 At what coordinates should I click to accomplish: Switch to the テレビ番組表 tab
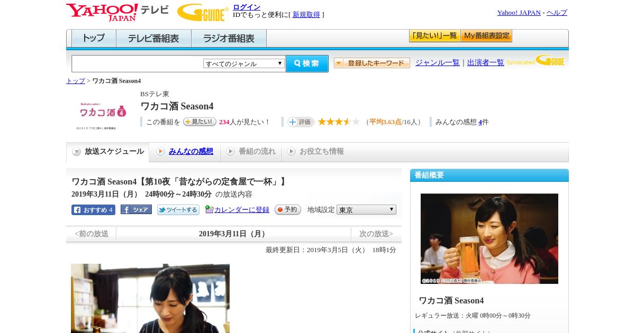pos(154,39)
